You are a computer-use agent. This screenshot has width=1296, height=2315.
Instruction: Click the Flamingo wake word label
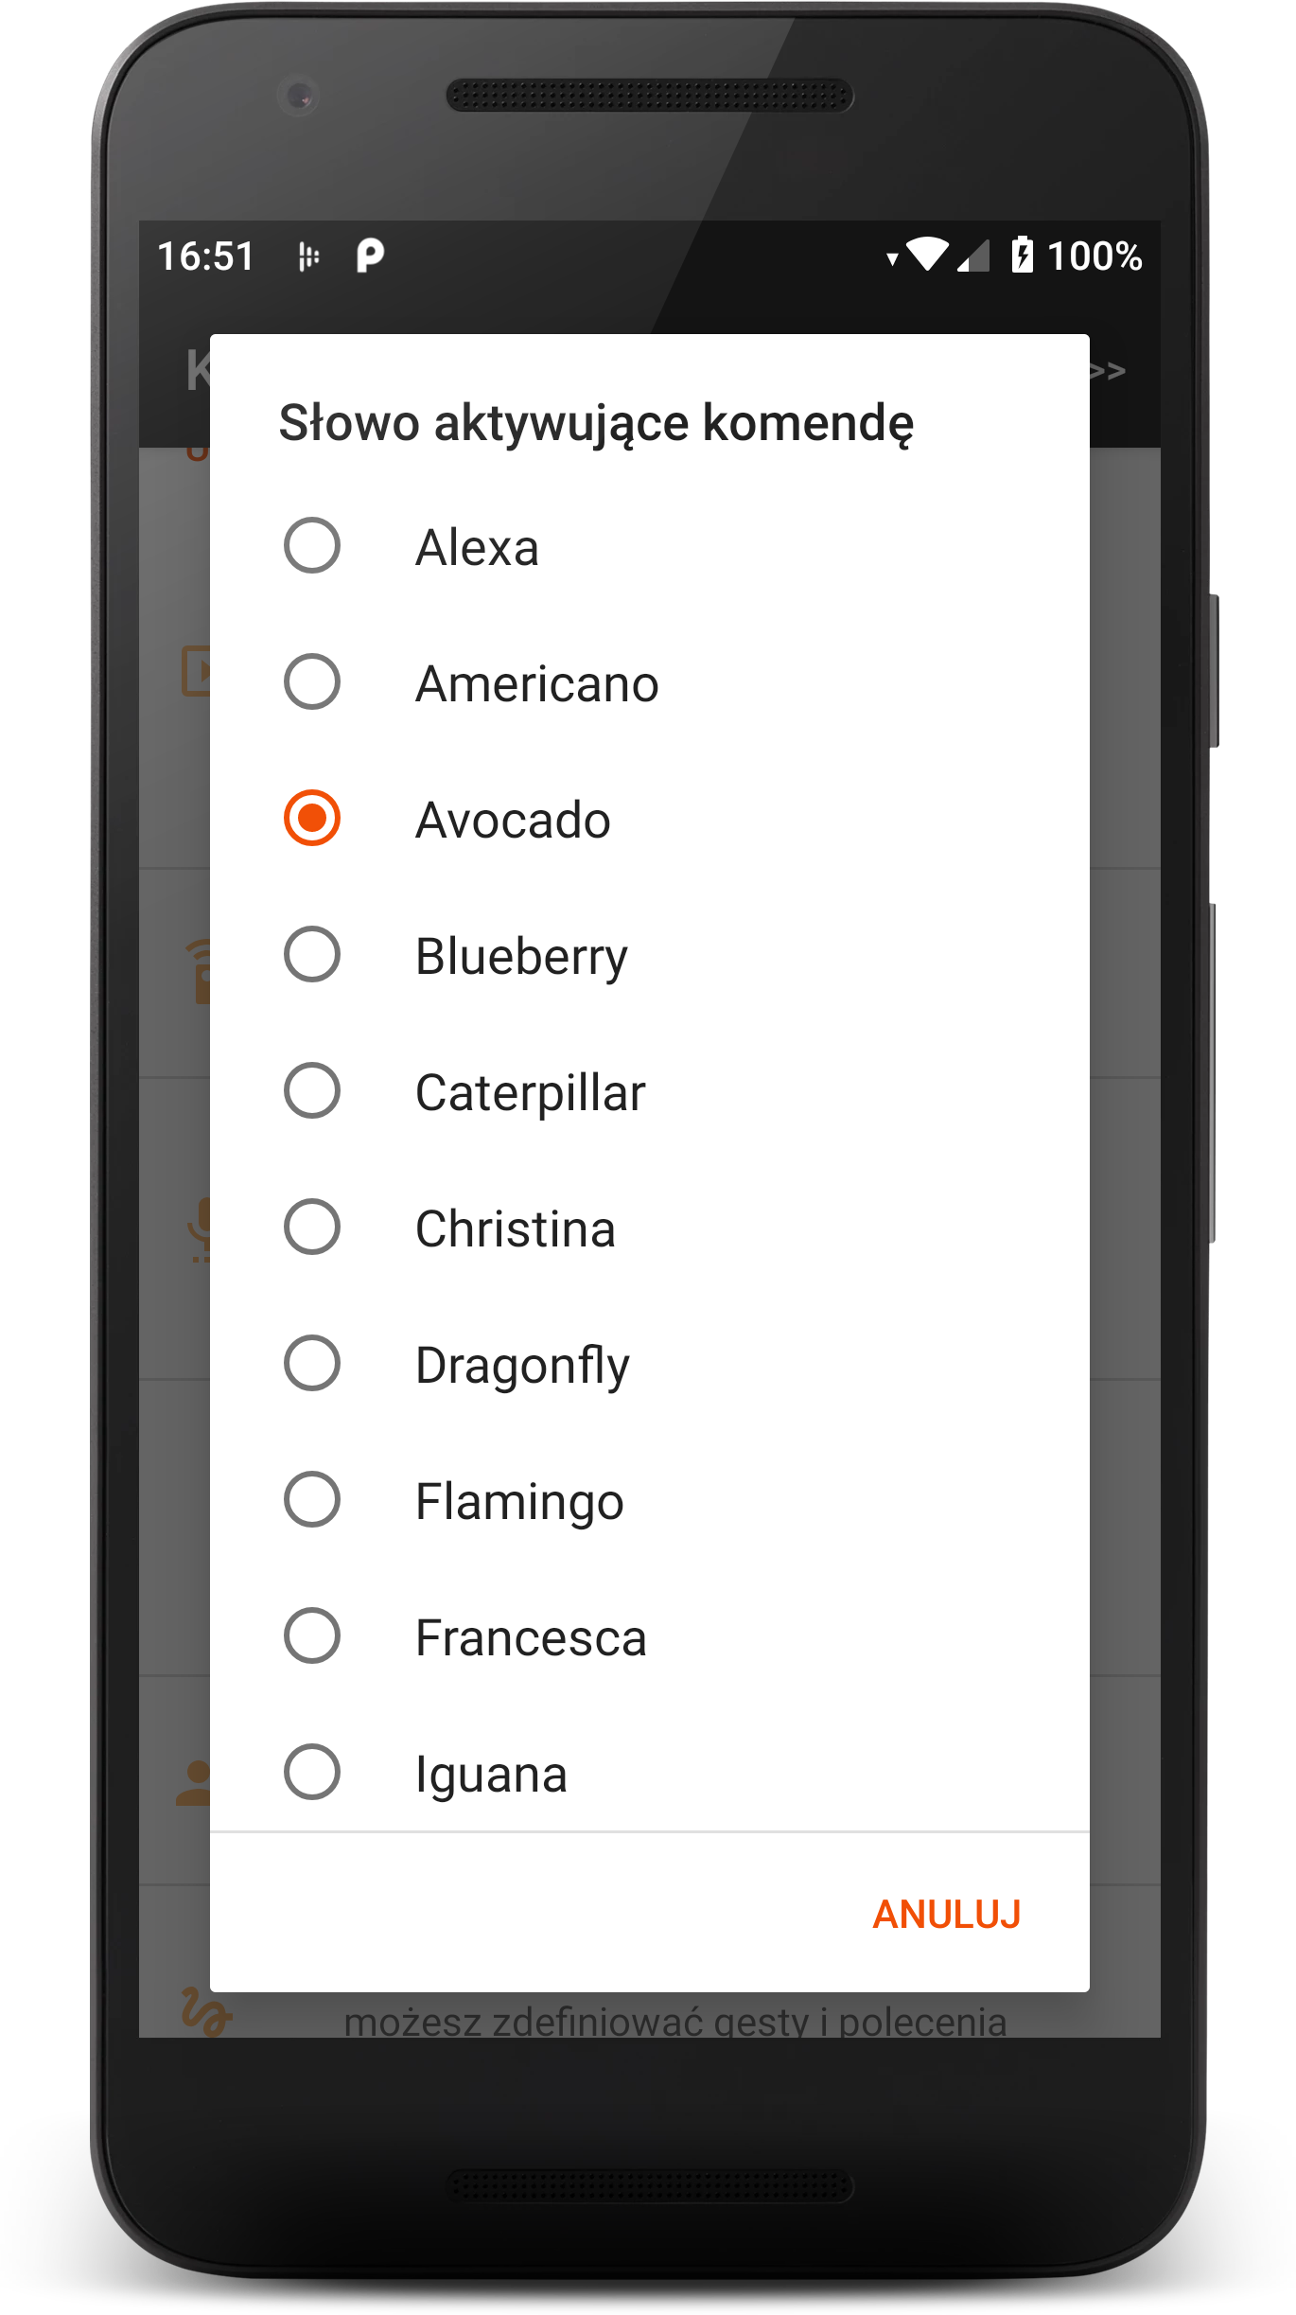click(519, 1502)
